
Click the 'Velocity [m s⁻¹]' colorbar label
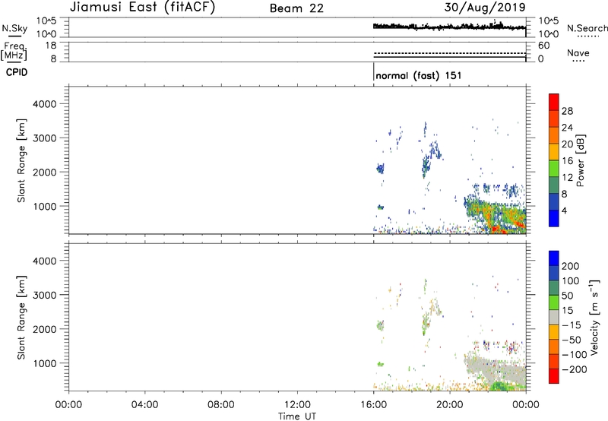coord(594,317)
